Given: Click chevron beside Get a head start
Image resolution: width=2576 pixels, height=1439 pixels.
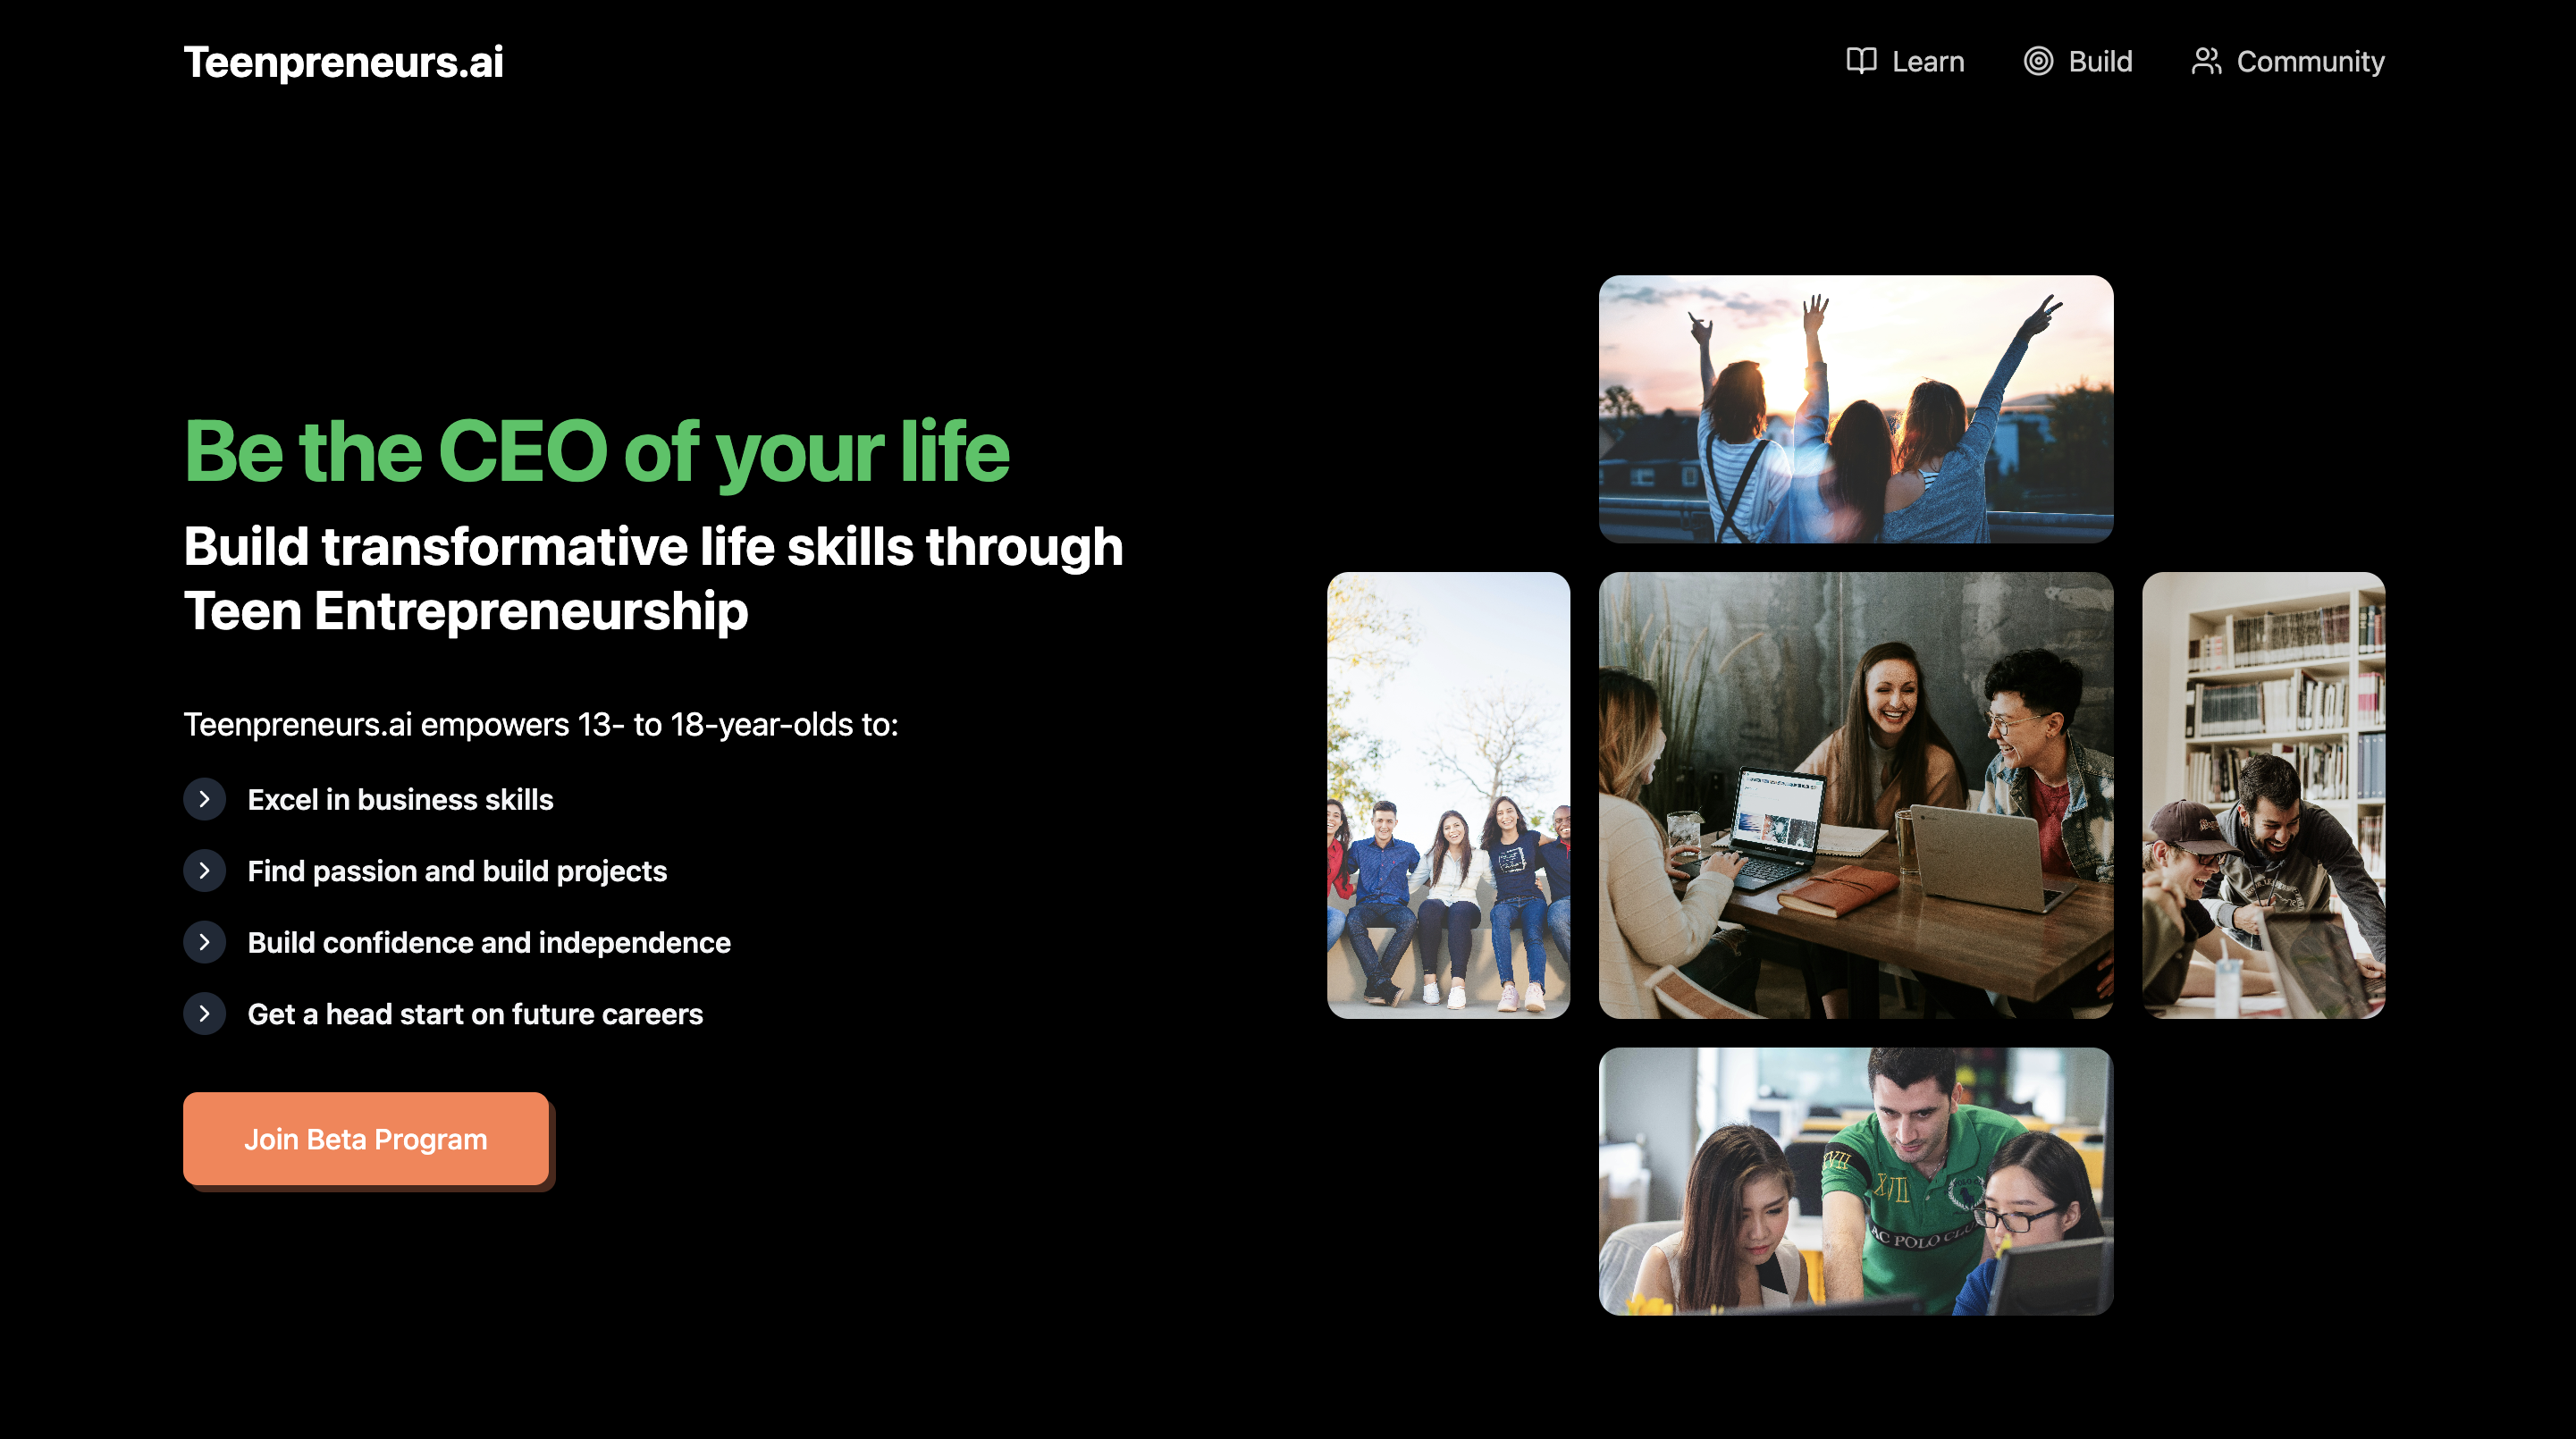Looking at the screenshot, I should 204,1014.
